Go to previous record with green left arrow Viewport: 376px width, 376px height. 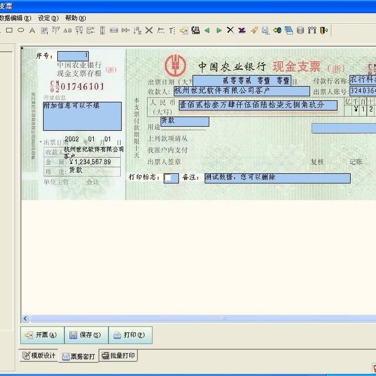tap(207, 30)
